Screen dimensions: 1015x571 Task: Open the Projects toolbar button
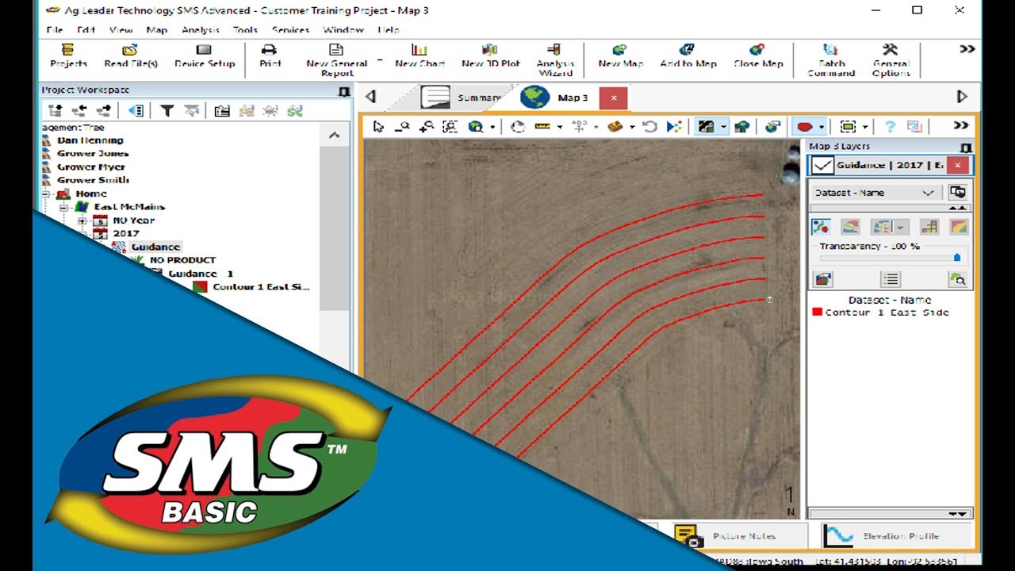click(x=68, y=56)
